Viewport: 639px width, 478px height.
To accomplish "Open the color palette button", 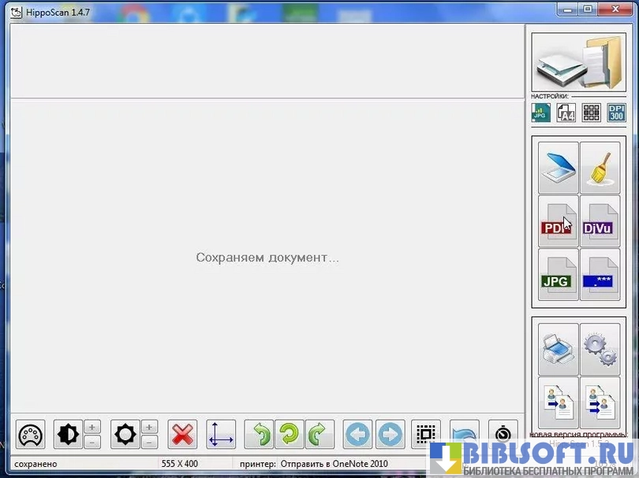I will click(31, 435).
